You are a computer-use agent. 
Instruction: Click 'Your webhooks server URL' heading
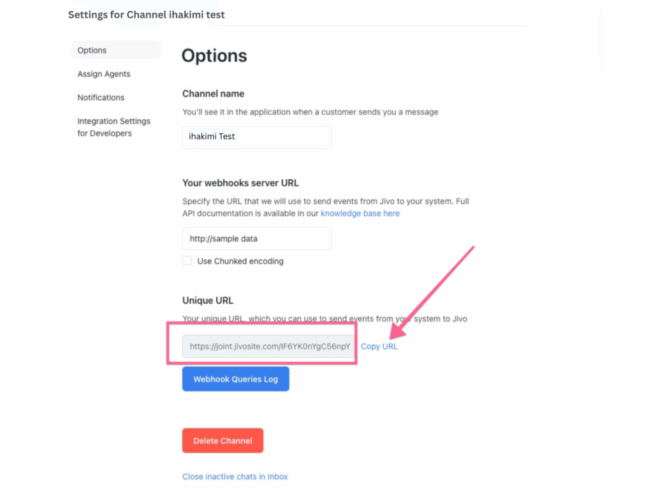click(240, 183)
